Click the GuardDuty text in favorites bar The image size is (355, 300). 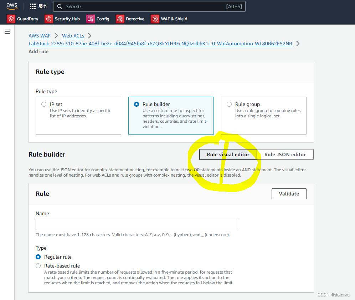[x=27, y=19]
